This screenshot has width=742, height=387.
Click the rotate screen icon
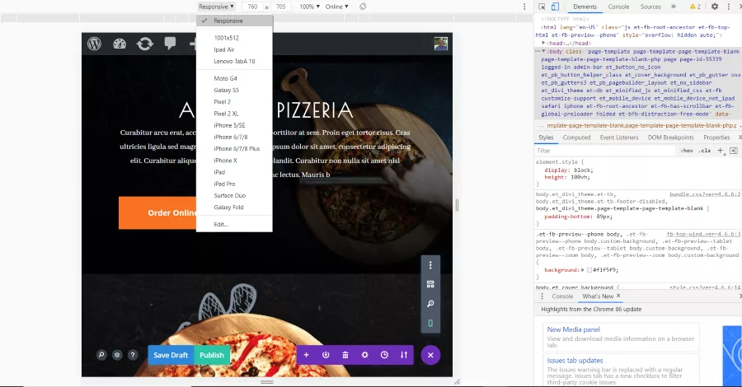pyautogui.click(x=363, y=7)
